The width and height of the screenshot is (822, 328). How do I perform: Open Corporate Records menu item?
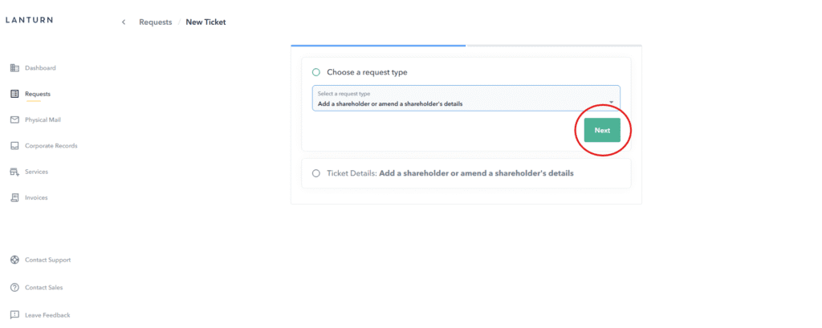pyautogui.click(x=51, y=146)
